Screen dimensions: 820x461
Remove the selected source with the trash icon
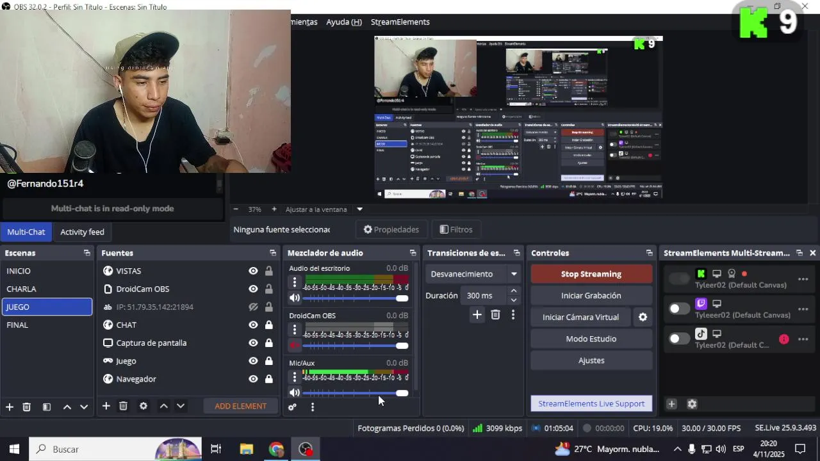click(124, 406)
